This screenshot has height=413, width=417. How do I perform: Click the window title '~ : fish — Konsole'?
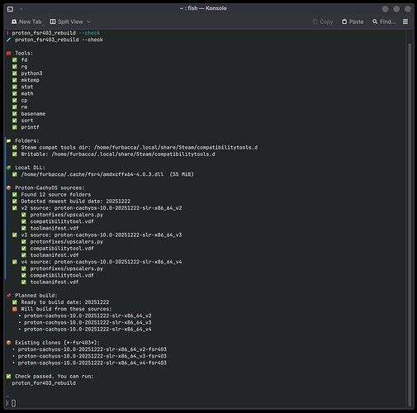[203, 8]
